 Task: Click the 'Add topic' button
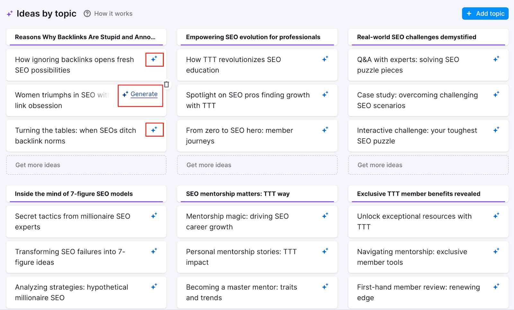485,13
